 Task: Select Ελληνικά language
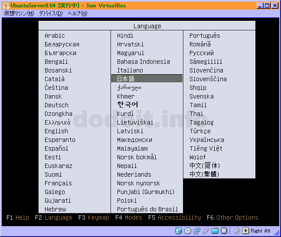point(58,122)
